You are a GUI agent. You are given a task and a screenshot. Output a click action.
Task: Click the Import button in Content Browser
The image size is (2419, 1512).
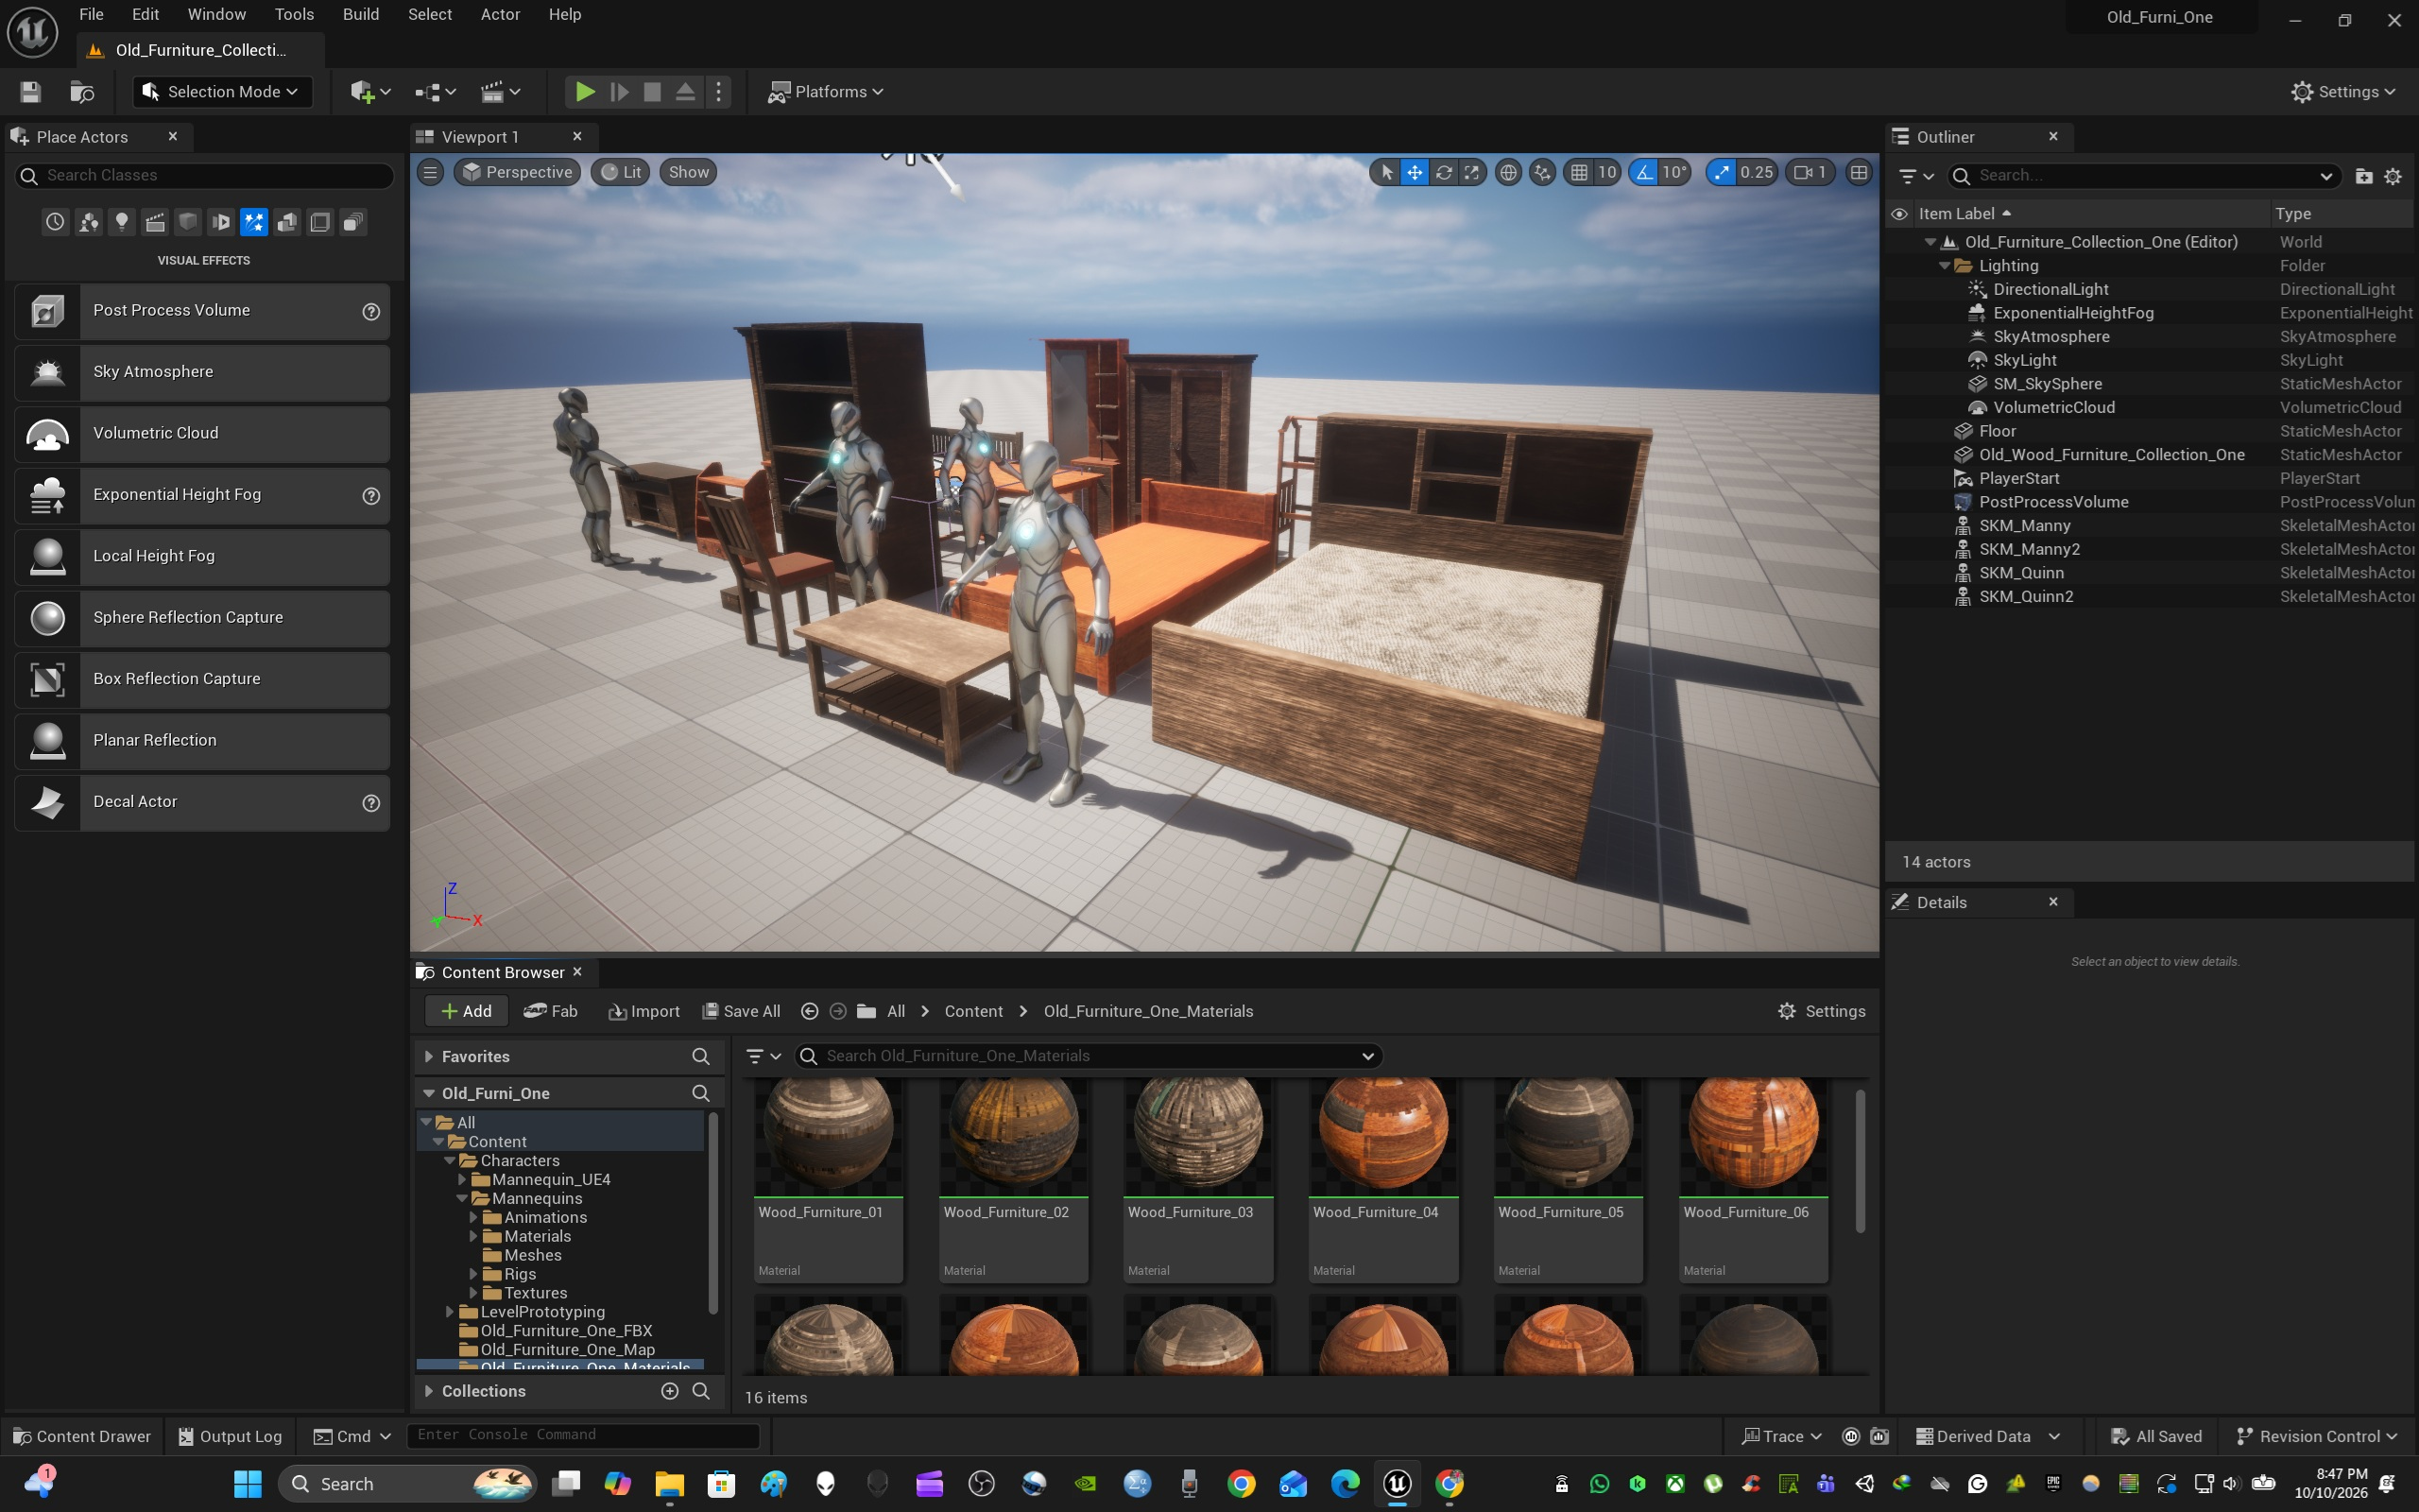pyautogui.click(x=643, y=1011)
